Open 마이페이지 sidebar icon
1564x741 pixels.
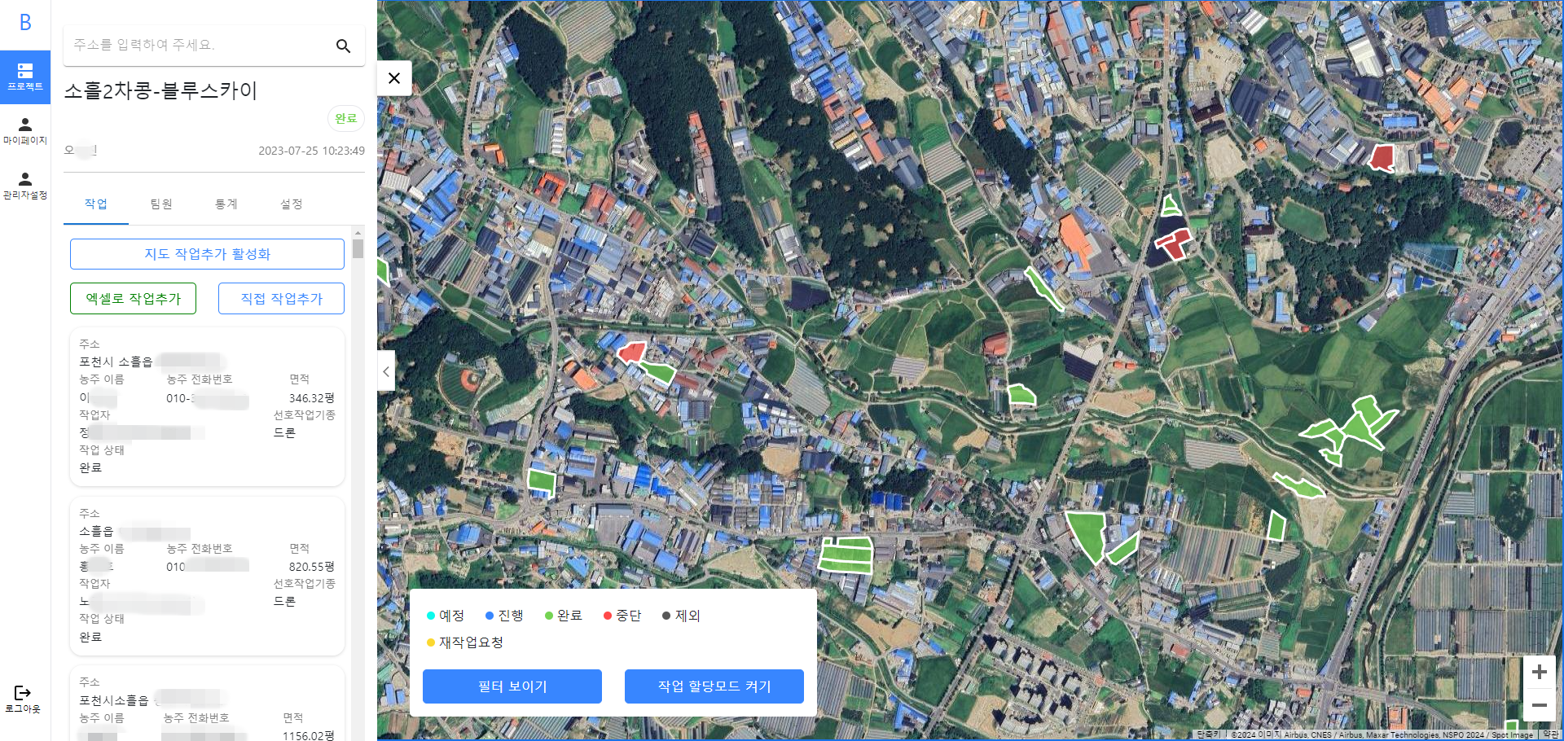25,131
